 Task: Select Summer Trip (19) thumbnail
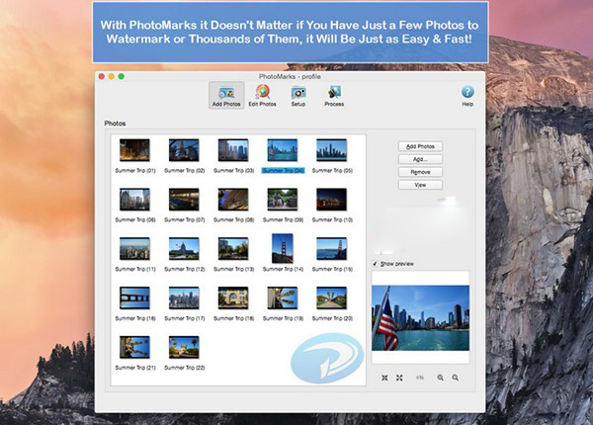pyautogui.click(x=283, y=297)
